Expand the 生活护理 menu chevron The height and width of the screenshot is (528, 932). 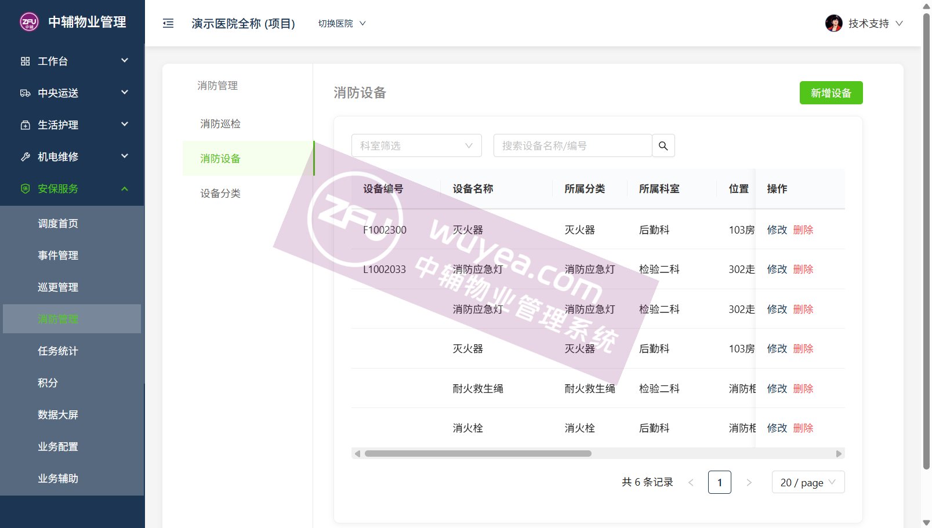(x=125, y=124)
